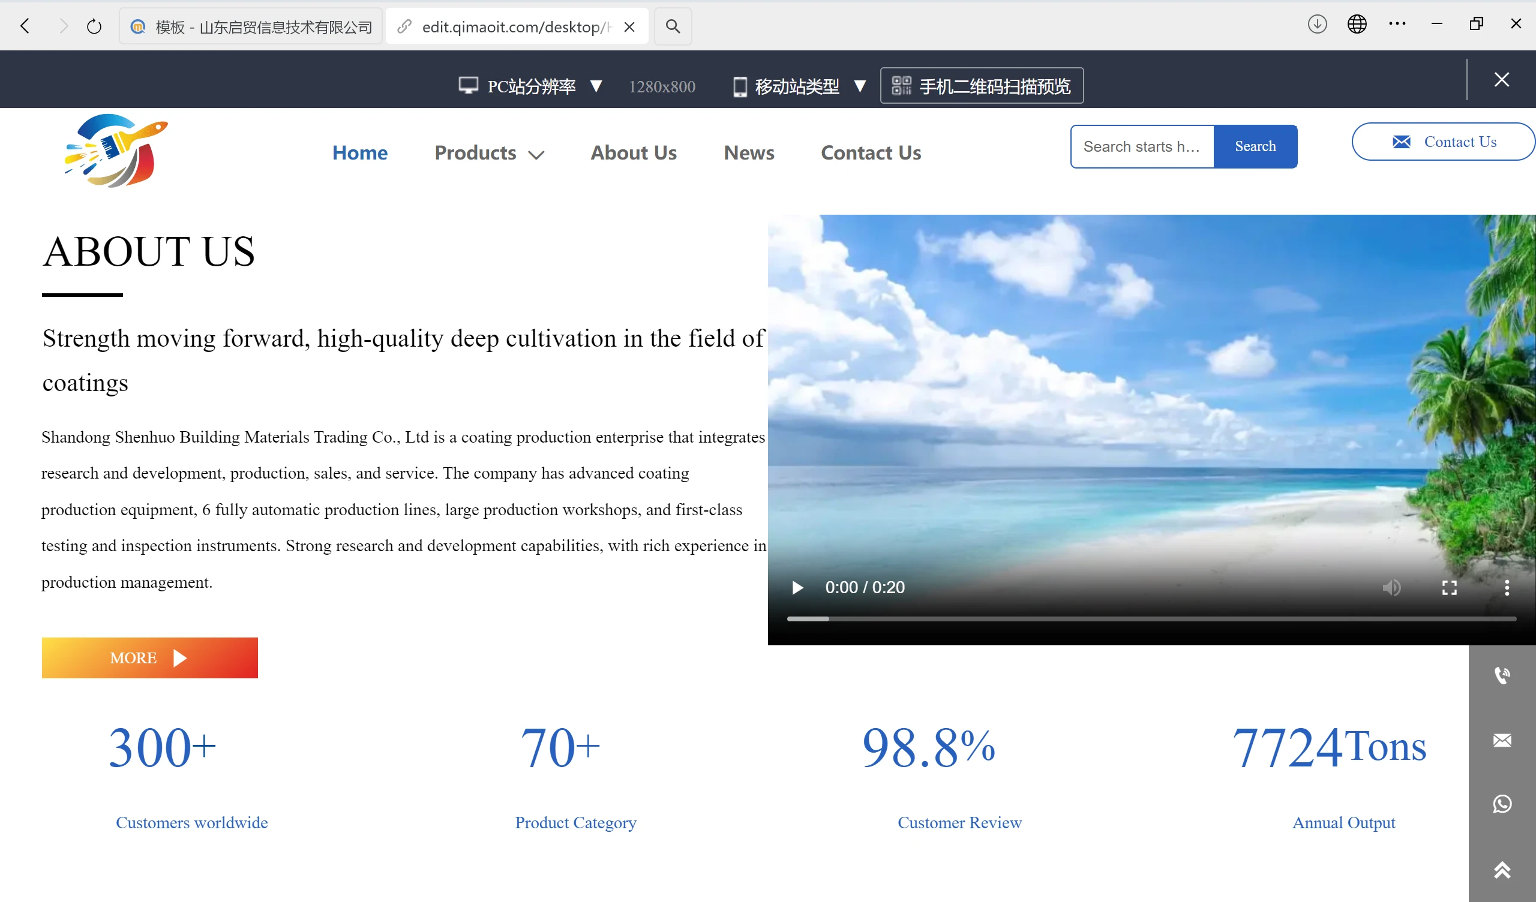Go back with the browser back arrow

[x=25, y=26]
